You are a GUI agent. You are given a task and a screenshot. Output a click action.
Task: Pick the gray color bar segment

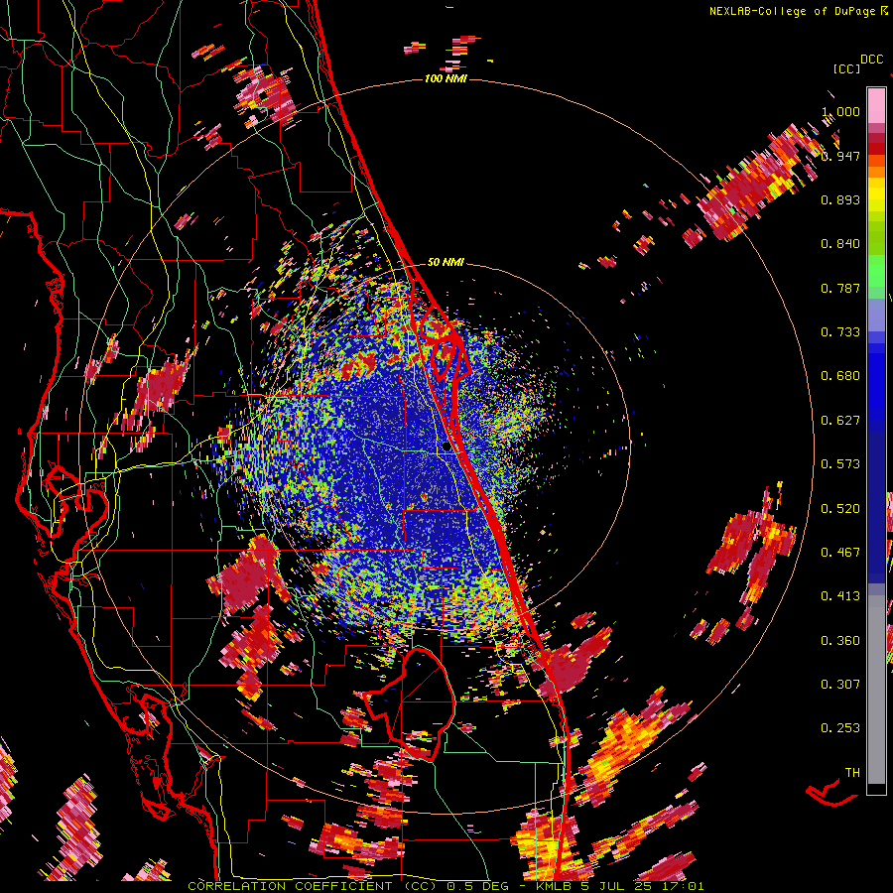tap(876, 690)
